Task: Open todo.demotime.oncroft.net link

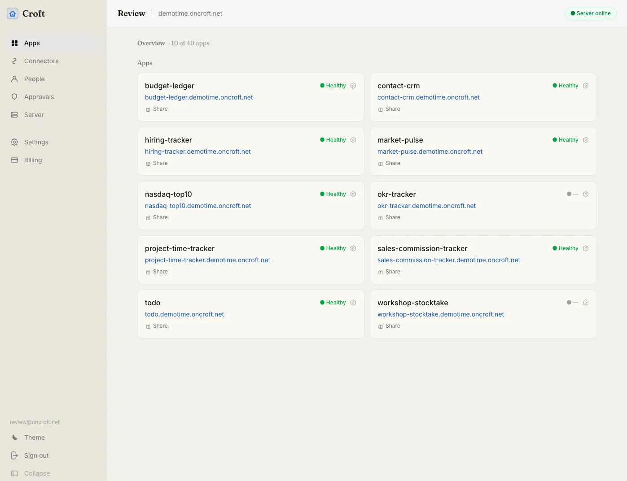Action: pyautogui.click(x=184, y=314)
